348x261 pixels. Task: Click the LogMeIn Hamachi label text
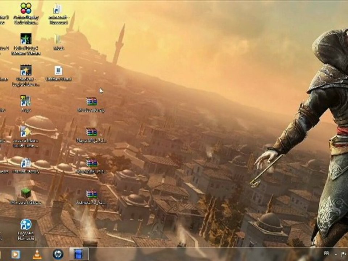pos(26,236)
